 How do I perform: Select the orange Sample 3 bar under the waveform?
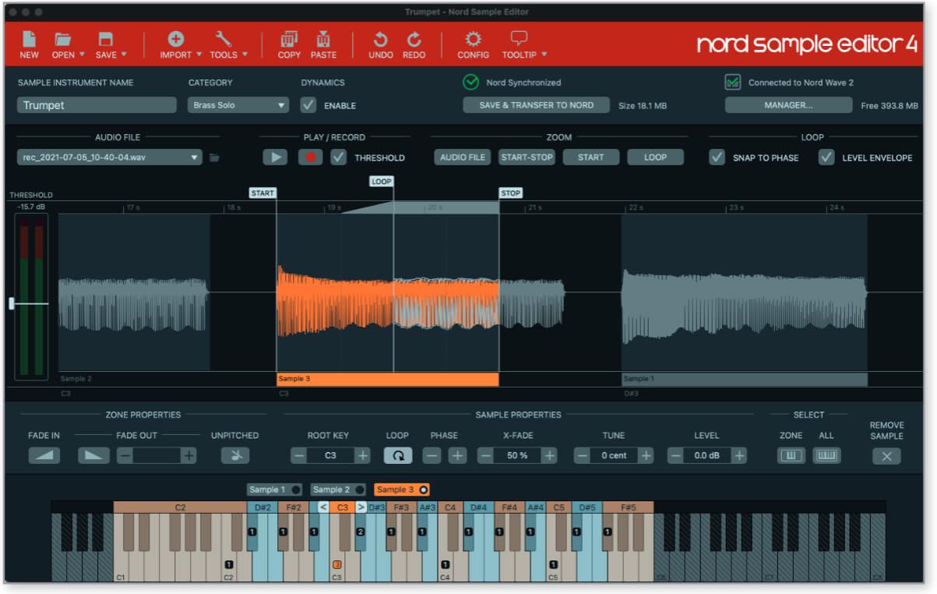tap(388, 380)
